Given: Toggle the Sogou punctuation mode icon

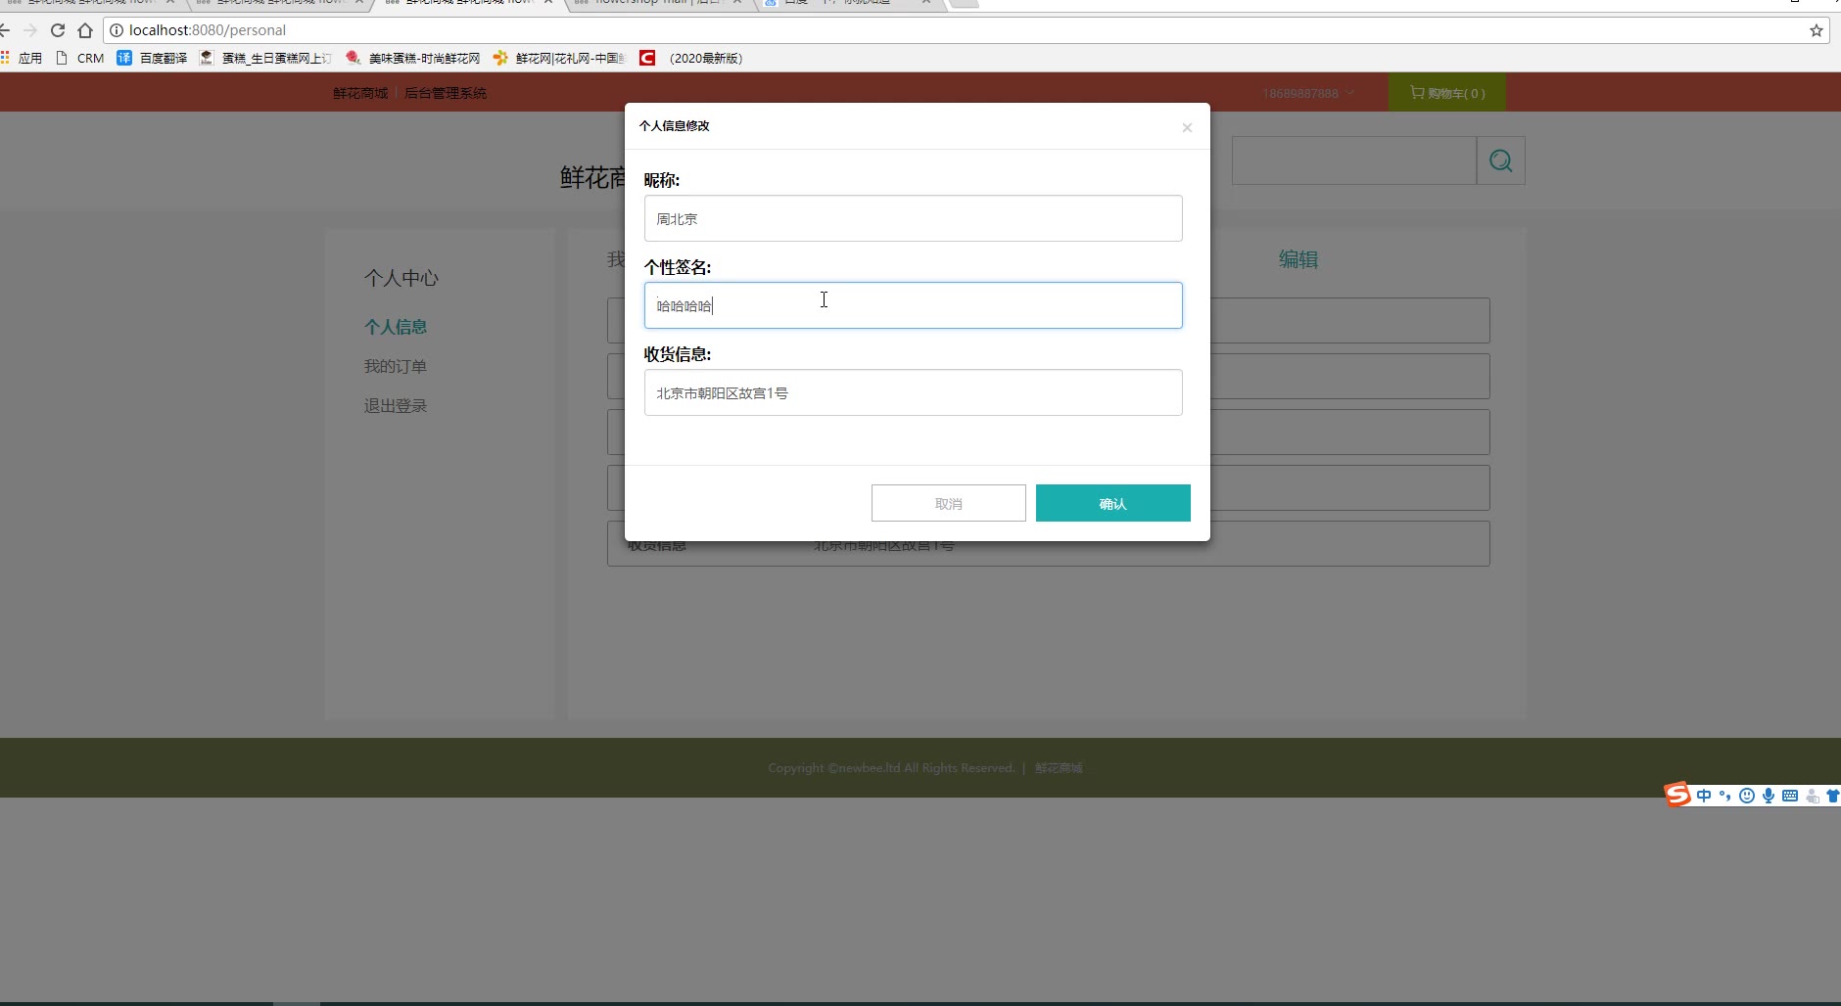Looking at the screenshot, I should (1724, 796).
